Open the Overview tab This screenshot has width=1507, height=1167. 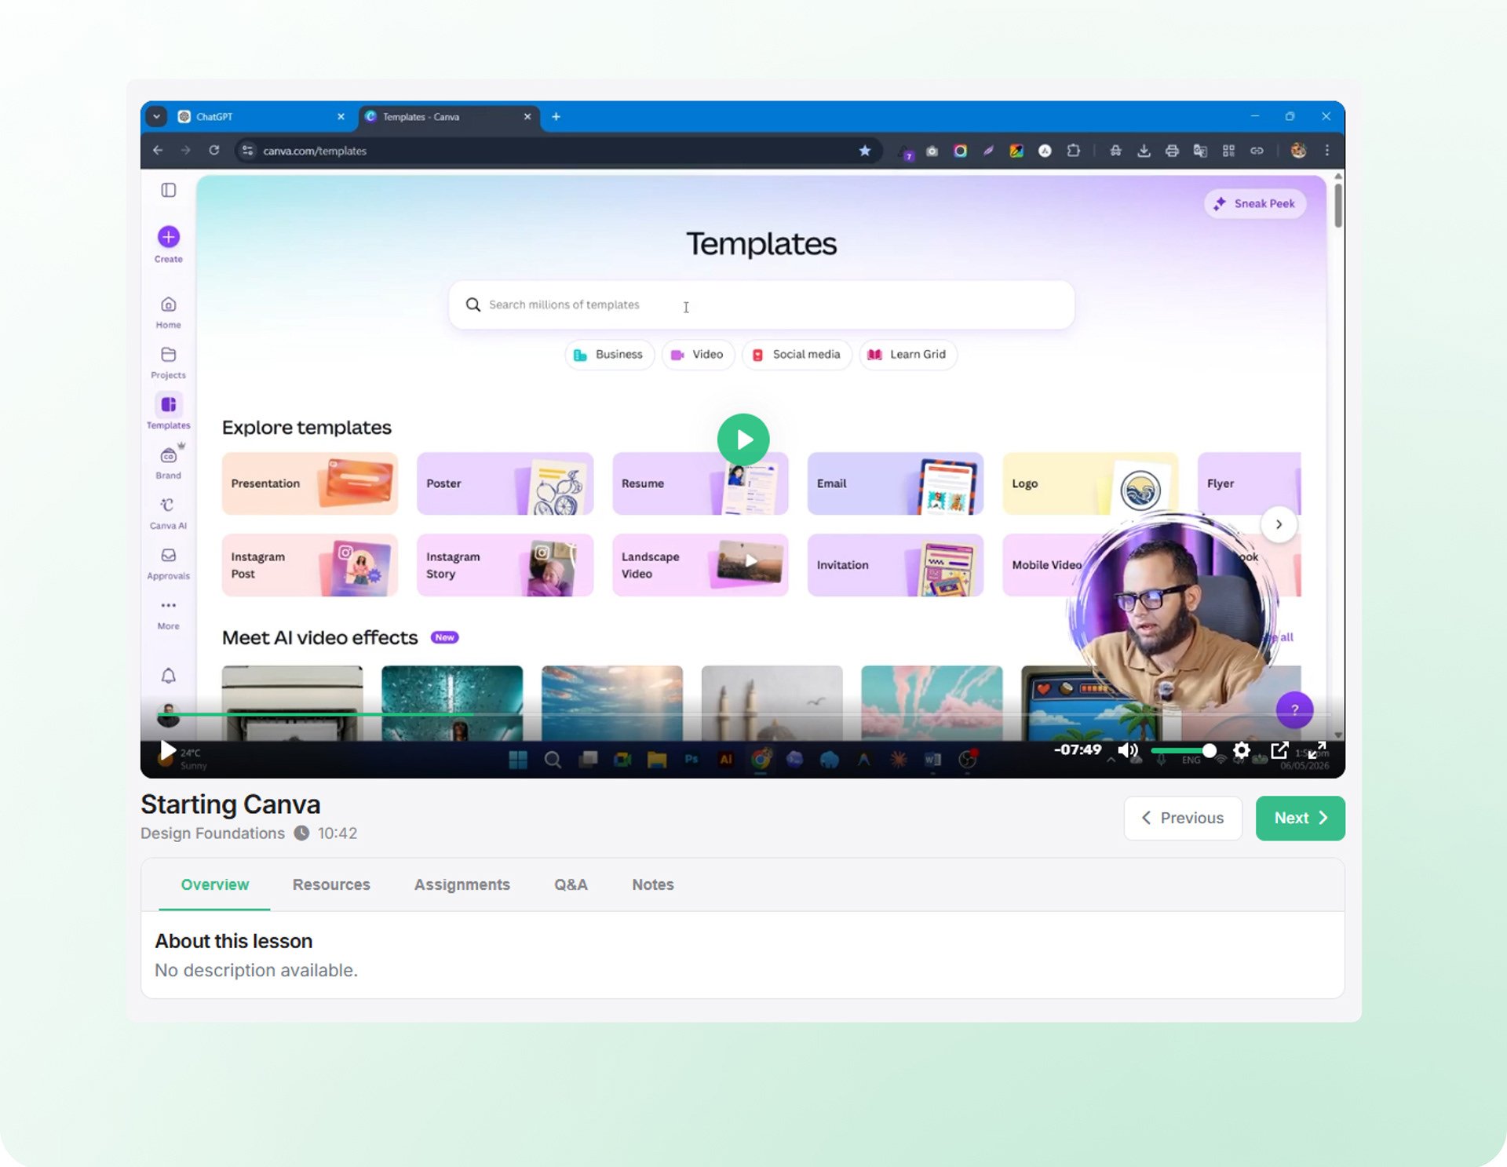[214, 884]
